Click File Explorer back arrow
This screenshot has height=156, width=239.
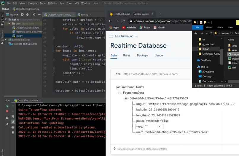click(196, 33)
